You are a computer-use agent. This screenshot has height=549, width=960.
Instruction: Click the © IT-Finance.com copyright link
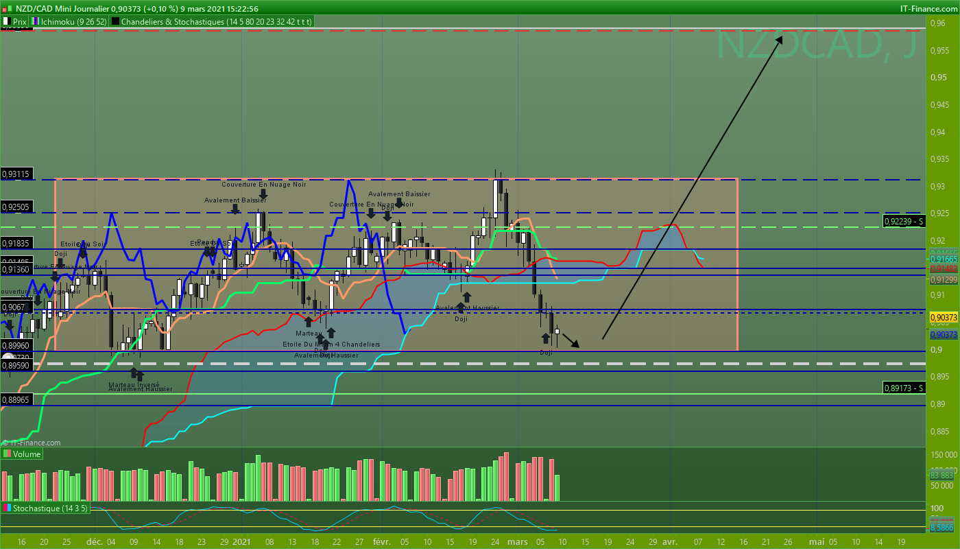32,443
